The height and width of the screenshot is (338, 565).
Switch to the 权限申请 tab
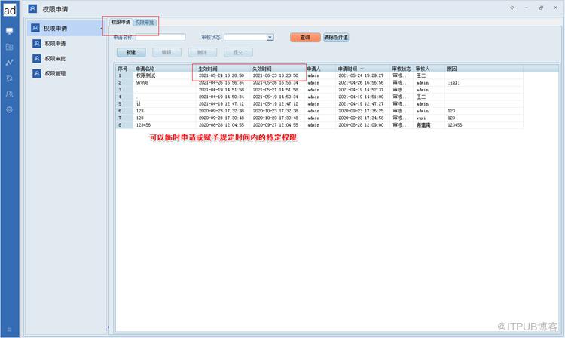coord(121,23)
